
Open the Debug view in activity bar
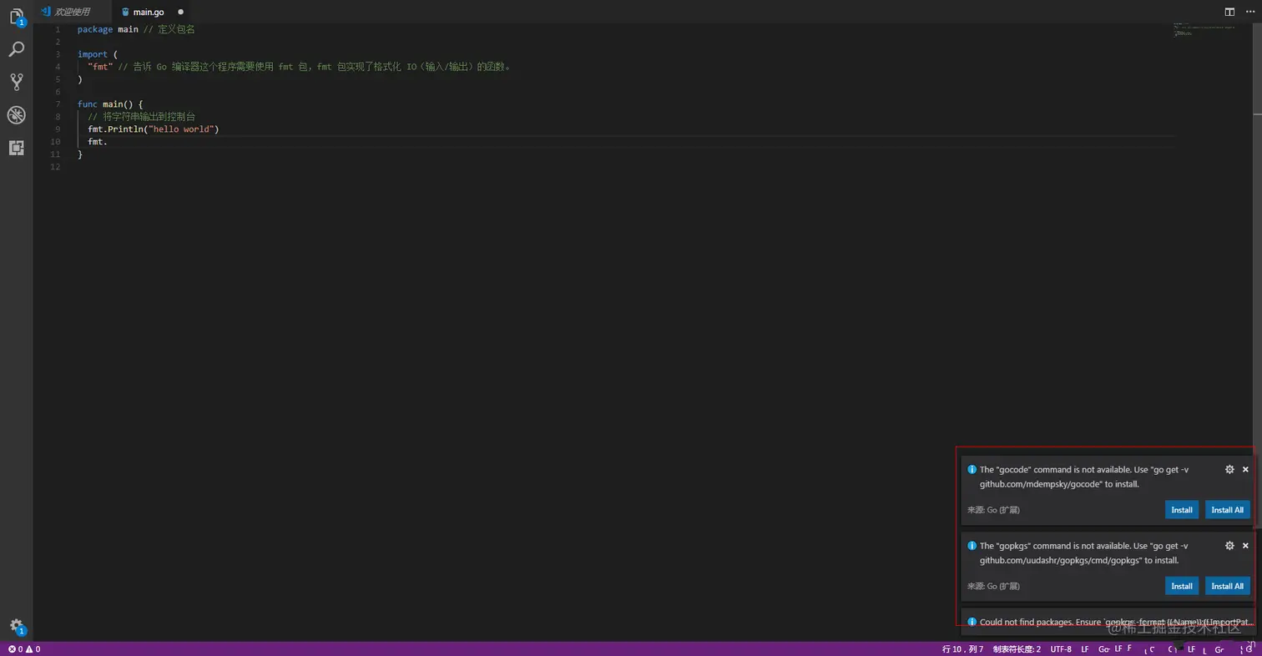click(16, 115)
